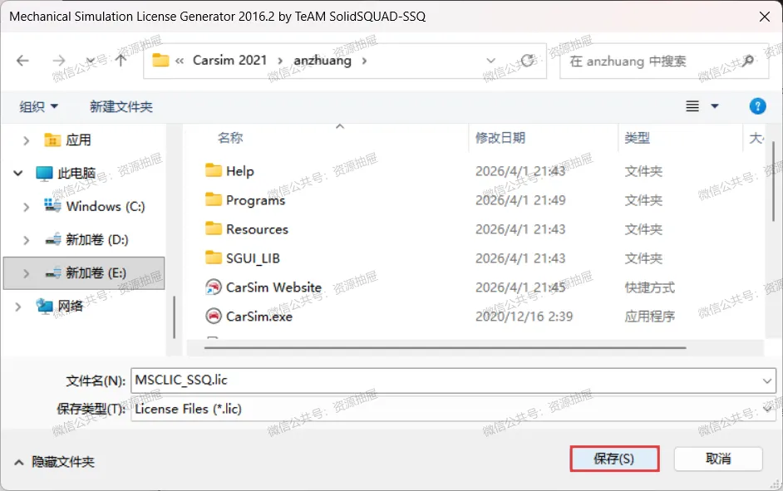Expand the 应用 folder tree node

pos(26,140)
